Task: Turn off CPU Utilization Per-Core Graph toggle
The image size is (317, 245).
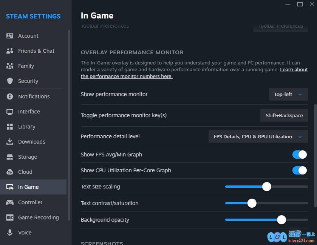Action: (x=299, y=170)
